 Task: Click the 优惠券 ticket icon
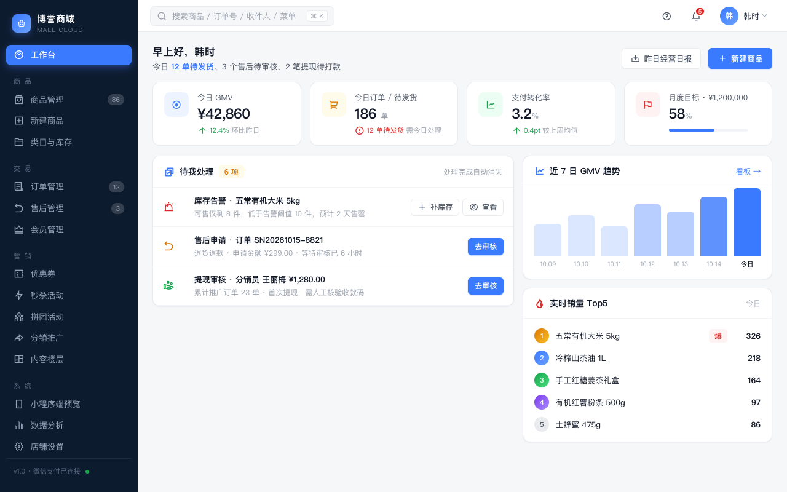[x=19, y=274]
